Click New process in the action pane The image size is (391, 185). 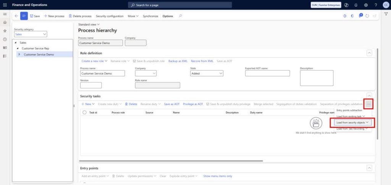[54, 16]
